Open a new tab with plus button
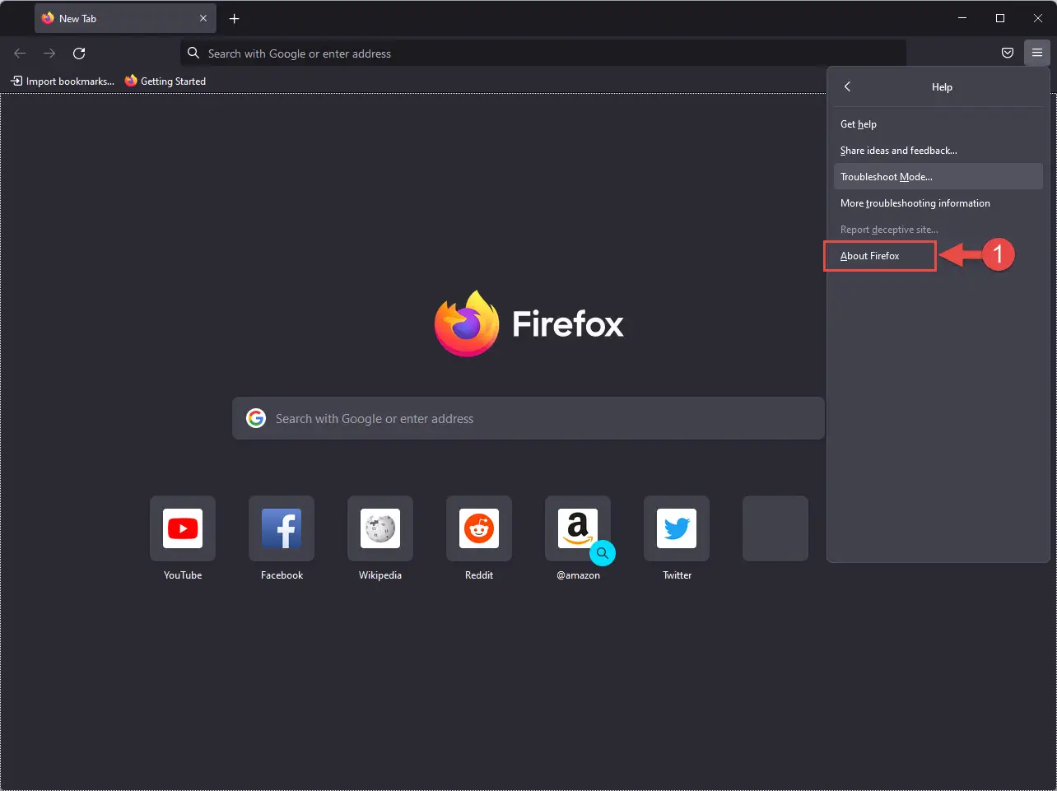1057x791 pixels. 235,18
